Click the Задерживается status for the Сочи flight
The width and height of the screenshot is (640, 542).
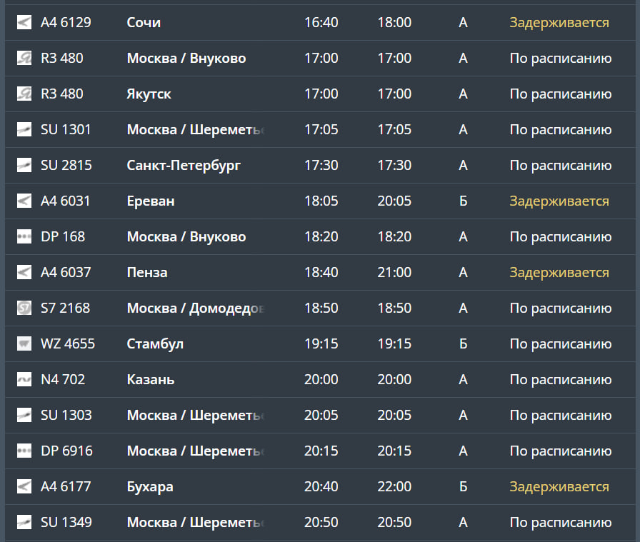pos(559,23)
